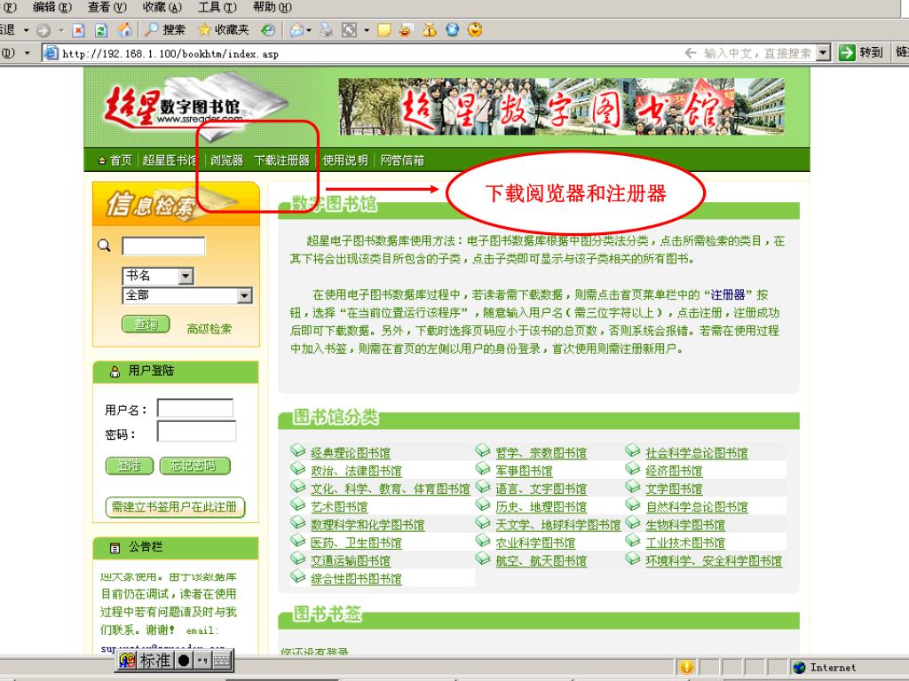The width and height of the screenshot is (909, 681).
Task: Toggle the 标准 input mode on IME bar
Action: click(155, 660)
